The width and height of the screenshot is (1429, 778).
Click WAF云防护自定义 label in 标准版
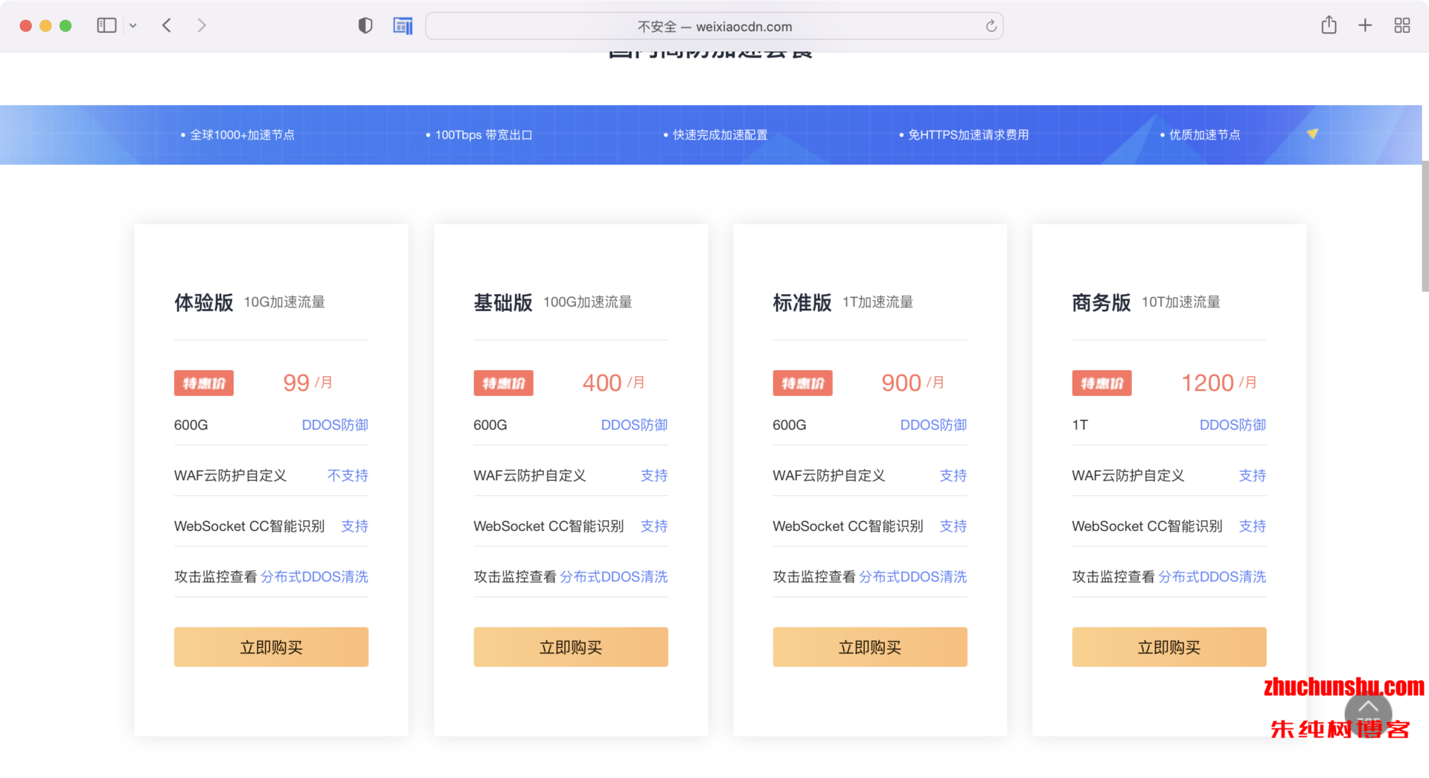829,476
